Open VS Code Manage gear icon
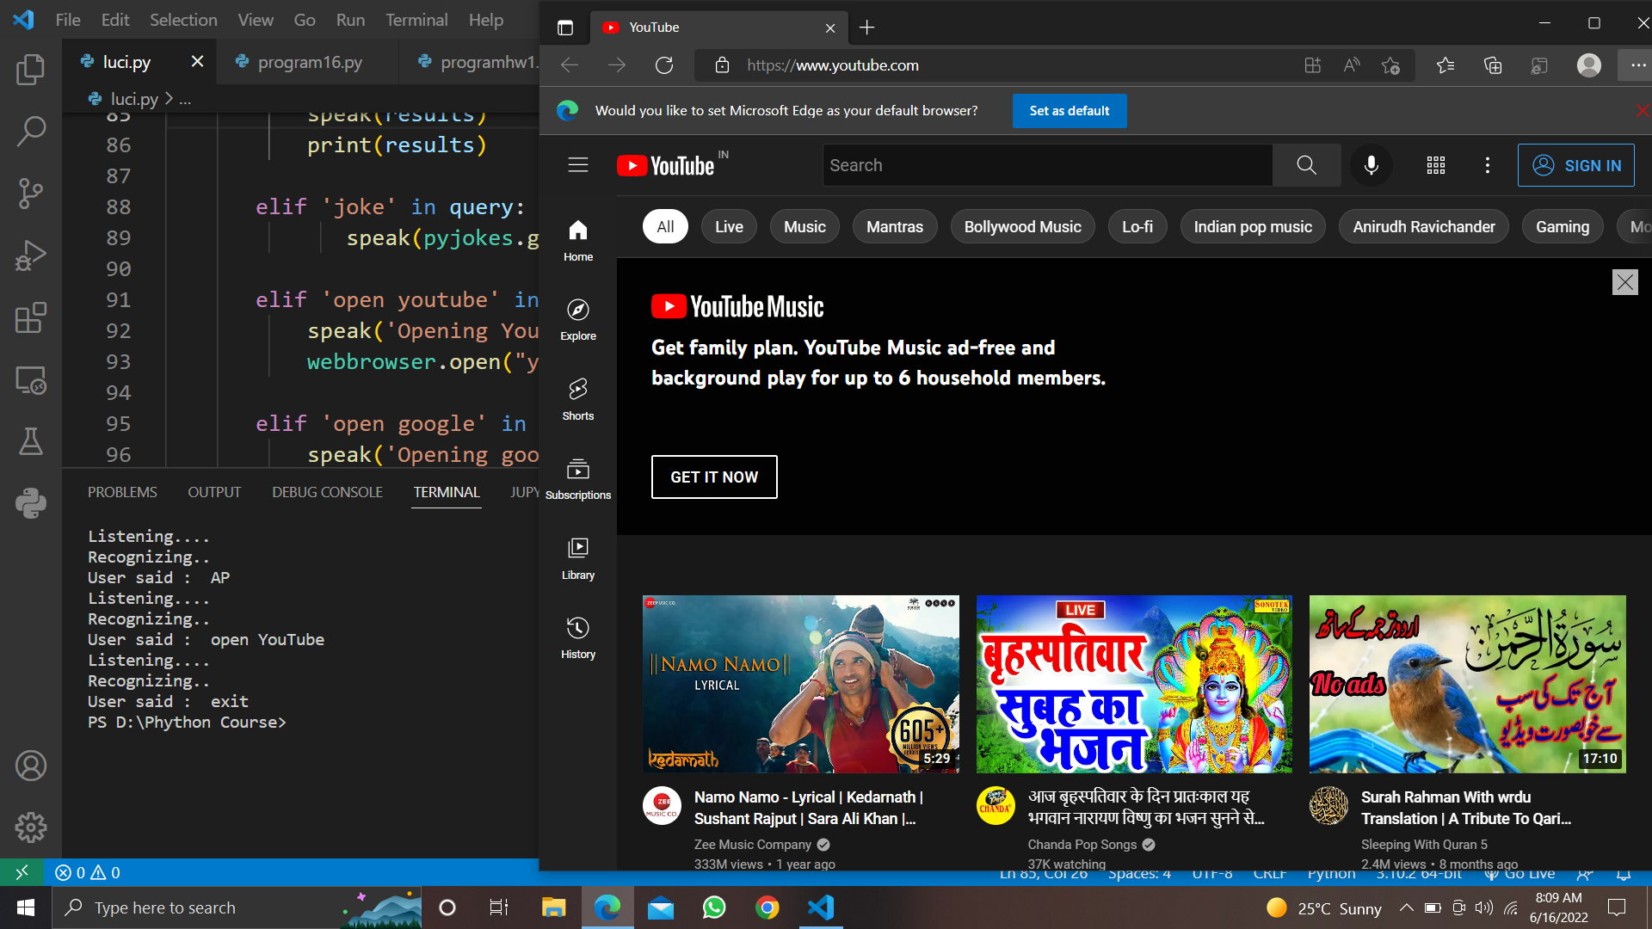Screen dimensions: 1652x929 tap(31, 827)
